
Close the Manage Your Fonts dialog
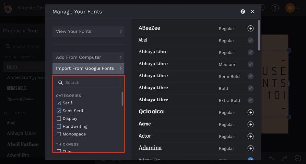coord(253,12)
